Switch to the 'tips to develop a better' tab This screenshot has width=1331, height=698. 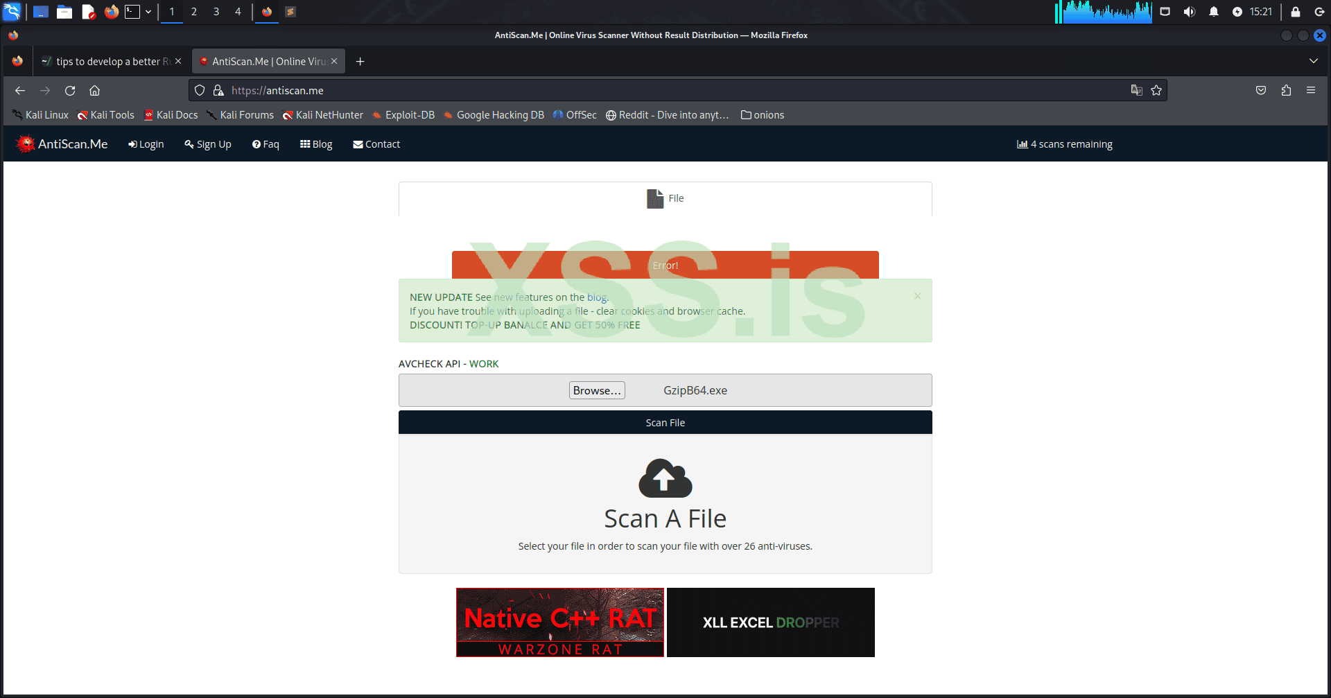[x=107, y=61]
